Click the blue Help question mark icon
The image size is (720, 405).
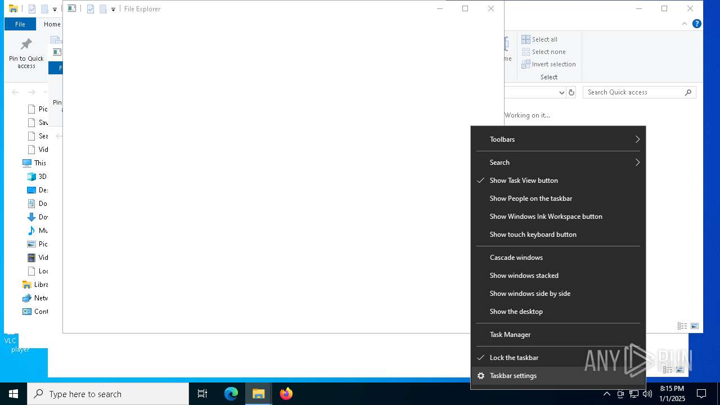(696, 24)
